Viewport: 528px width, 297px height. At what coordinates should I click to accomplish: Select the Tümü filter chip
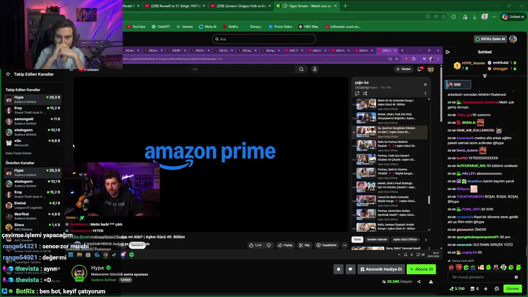(357, 240)
